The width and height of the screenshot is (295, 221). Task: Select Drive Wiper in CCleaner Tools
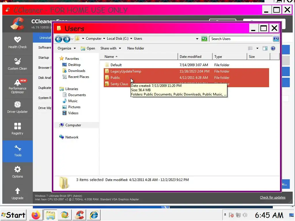click(45, 108)
